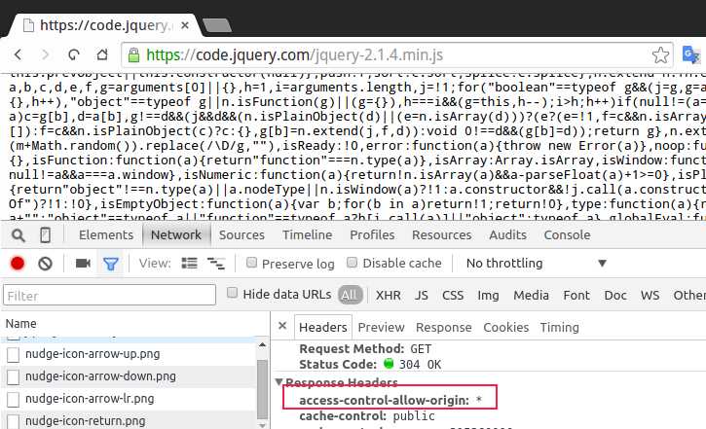Open the Cookies details tab
706x429 pixels.
pyautogui.click(x=505, y=328)
